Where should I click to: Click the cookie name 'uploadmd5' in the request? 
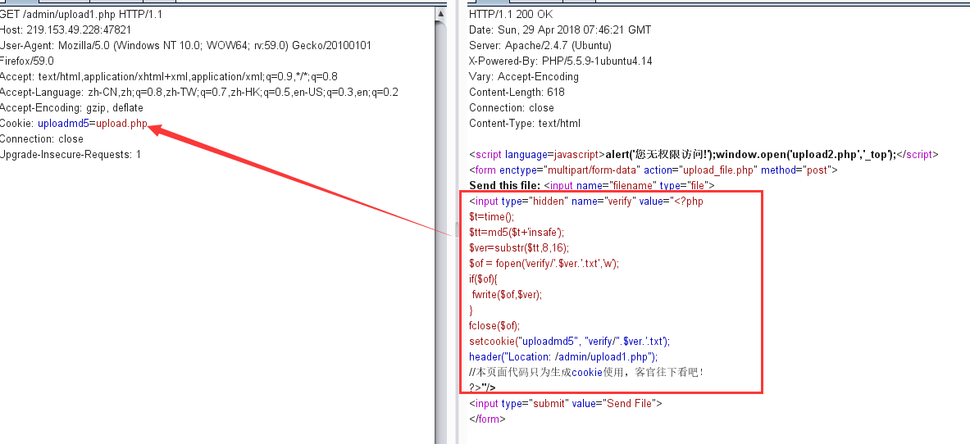click(63, 123)
